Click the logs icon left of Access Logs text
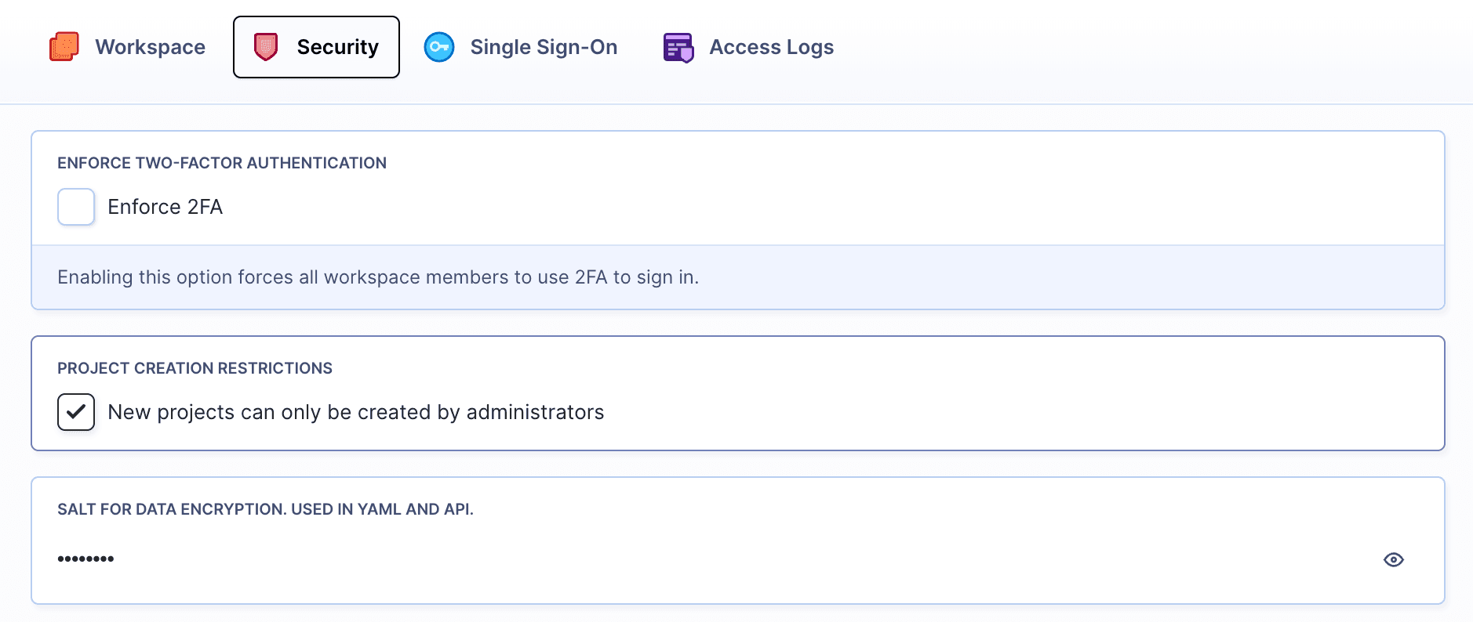This screenshot has width=1473, height=622. click(679, 47)
